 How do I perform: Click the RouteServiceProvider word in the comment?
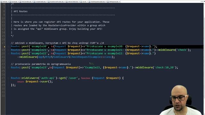(62, 26)
